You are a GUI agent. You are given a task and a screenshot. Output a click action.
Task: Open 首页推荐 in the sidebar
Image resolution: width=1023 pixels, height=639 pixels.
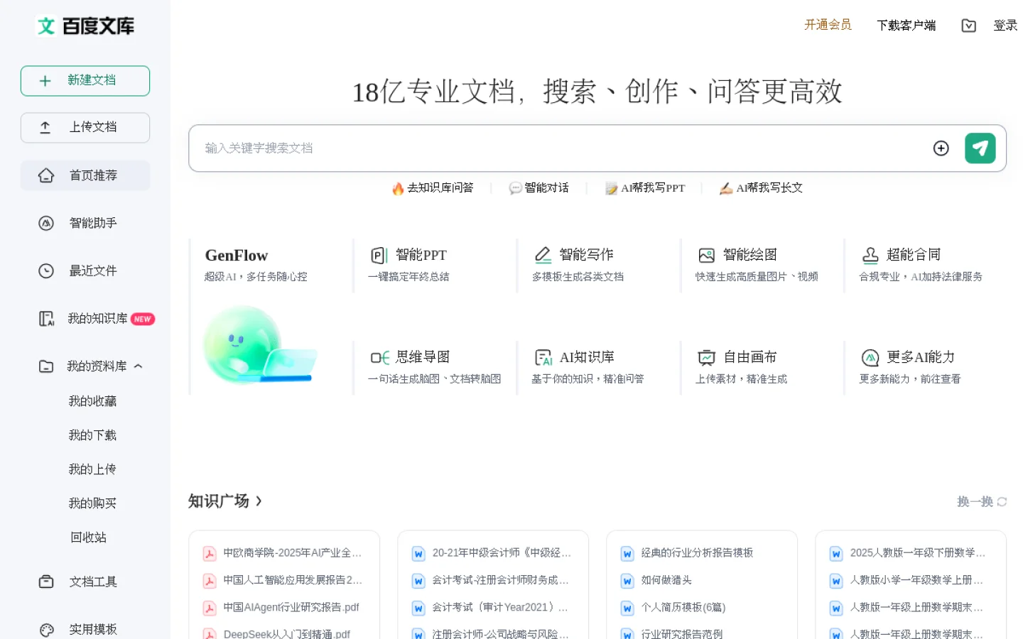coord(85,175)
